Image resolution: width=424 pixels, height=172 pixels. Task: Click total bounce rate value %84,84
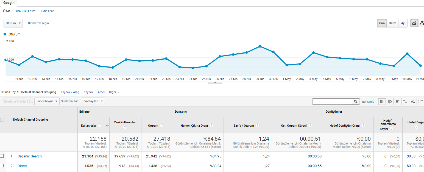[212, 139]
